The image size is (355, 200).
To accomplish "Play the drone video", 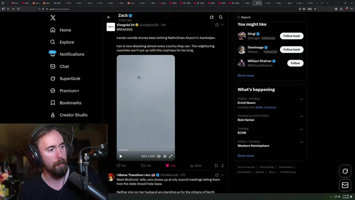I will [121, 156].
